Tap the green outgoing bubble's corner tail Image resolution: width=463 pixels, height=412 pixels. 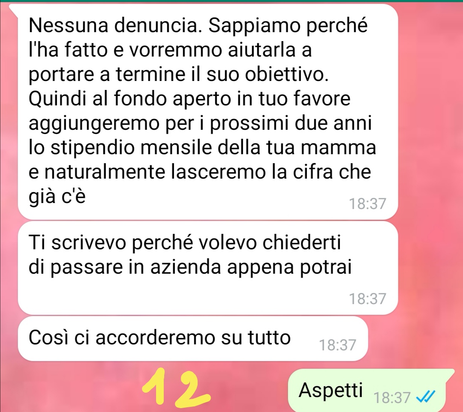pyautogui.click(x=450, y=373)
